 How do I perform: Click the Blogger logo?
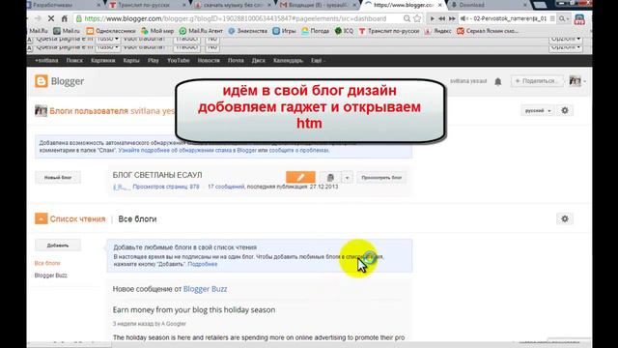click(x=60, y=81)
